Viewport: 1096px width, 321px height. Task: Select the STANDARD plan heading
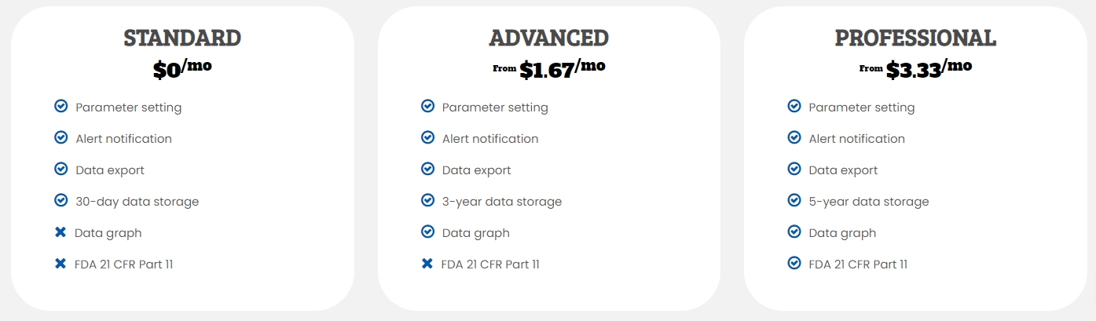(182, 38)
